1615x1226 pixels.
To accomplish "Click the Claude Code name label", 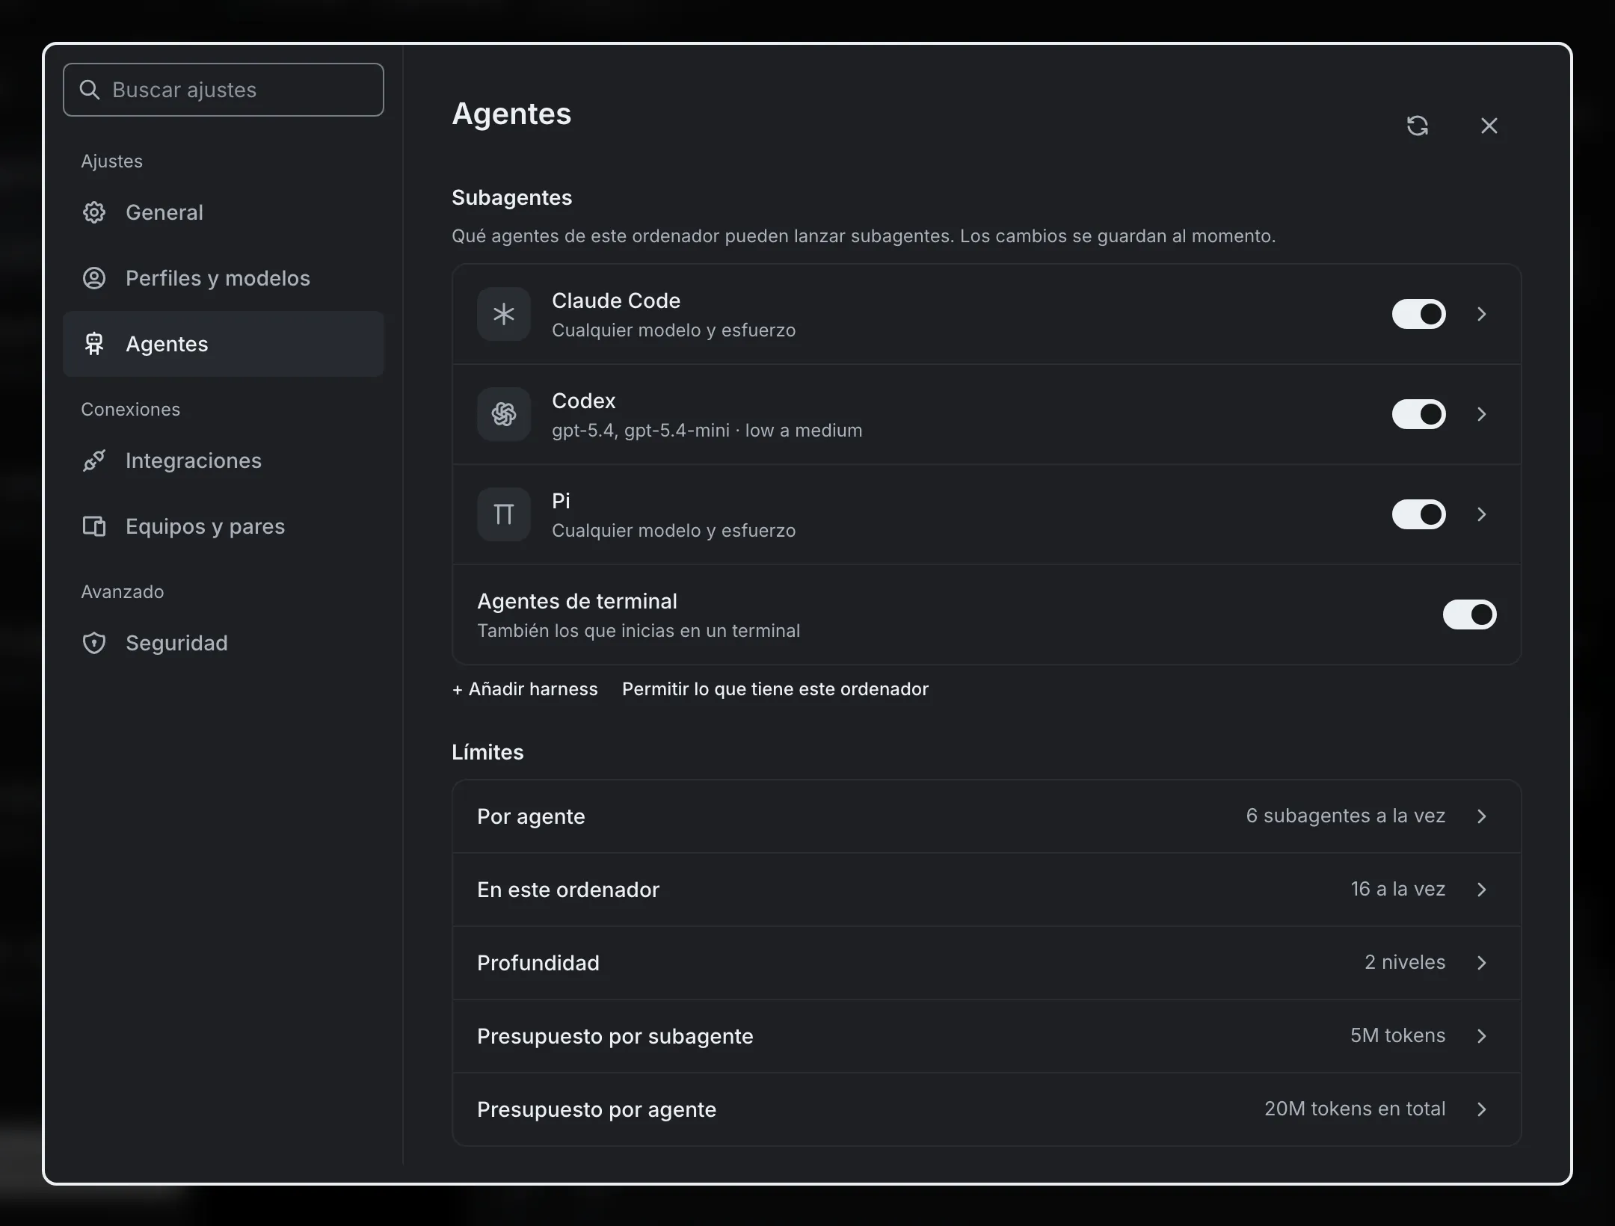I will 616,301.
